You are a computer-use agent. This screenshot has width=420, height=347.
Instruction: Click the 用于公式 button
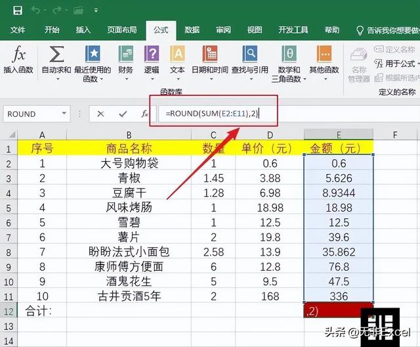pos(396,64)
